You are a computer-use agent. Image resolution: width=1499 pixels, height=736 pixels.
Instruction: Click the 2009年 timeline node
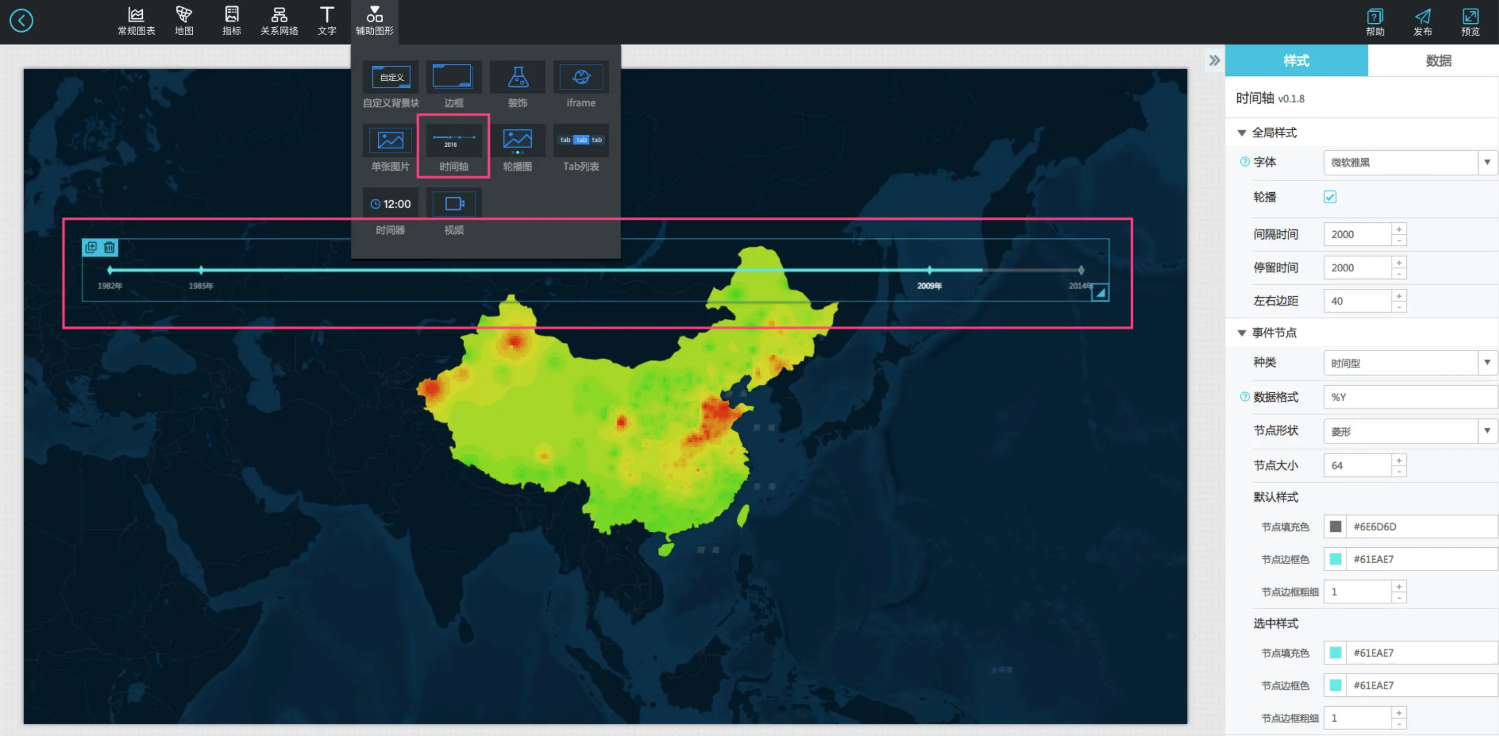click(929, 270)
